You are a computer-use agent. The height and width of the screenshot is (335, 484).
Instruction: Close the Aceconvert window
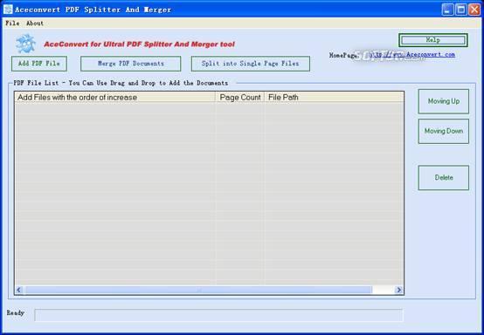(x=474, y=10)
